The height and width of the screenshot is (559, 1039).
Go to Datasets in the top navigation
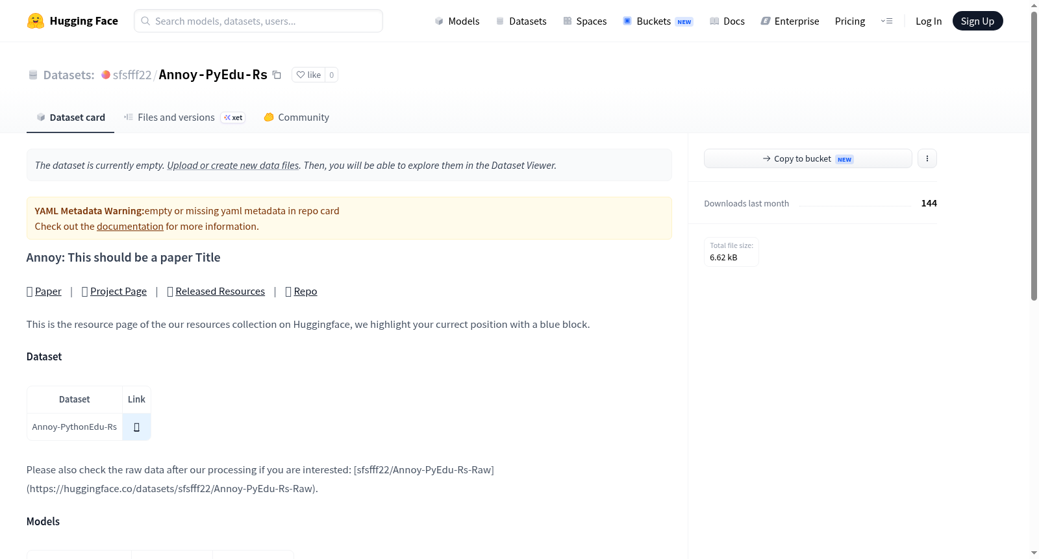521,21
